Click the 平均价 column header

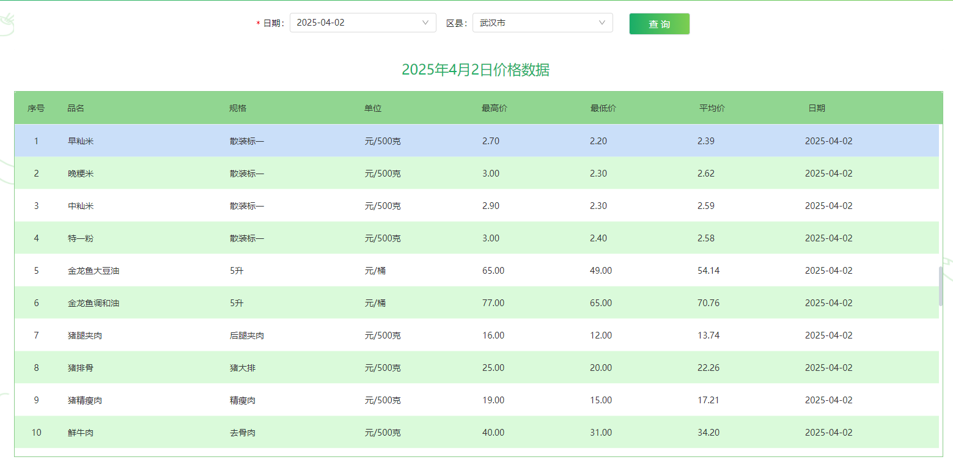click(712, 108)
